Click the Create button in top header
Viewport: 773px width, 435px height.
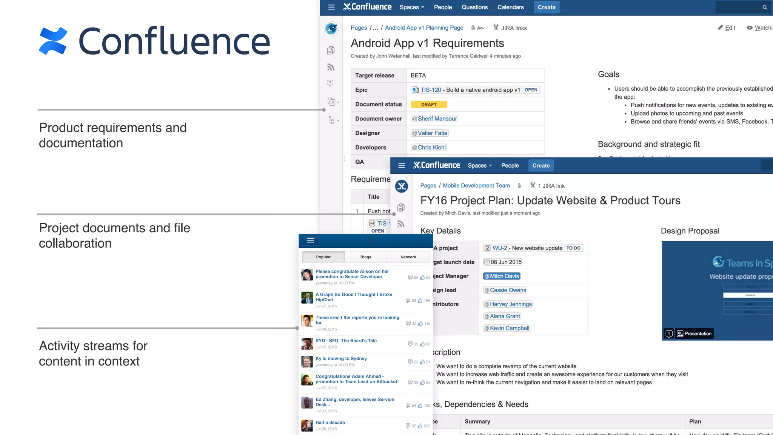[546, 7]
